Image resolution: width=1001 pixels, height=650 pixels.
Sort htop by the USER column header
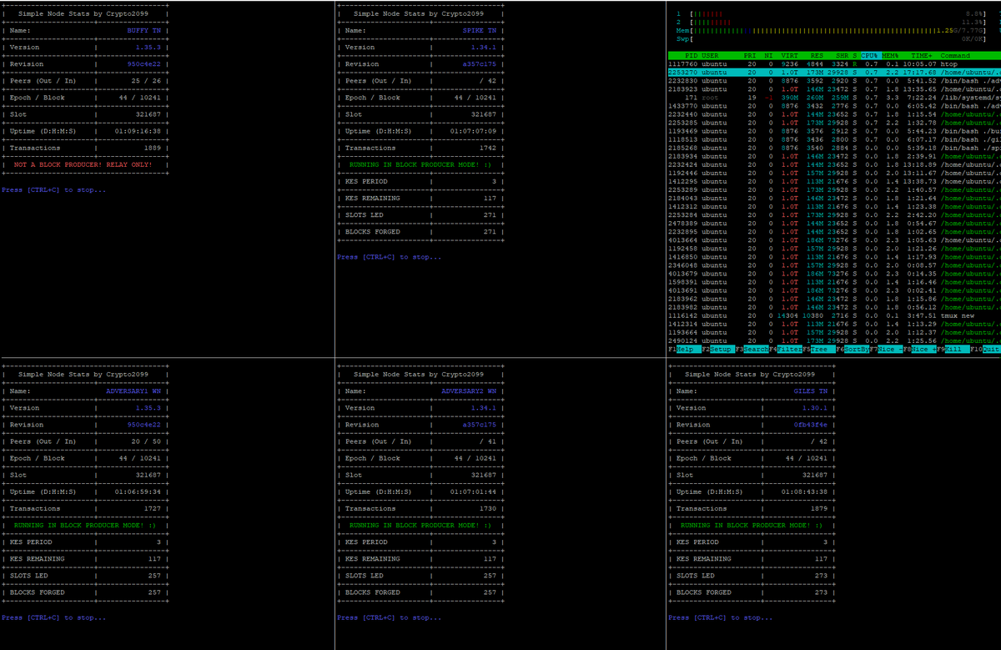(710, 56)
